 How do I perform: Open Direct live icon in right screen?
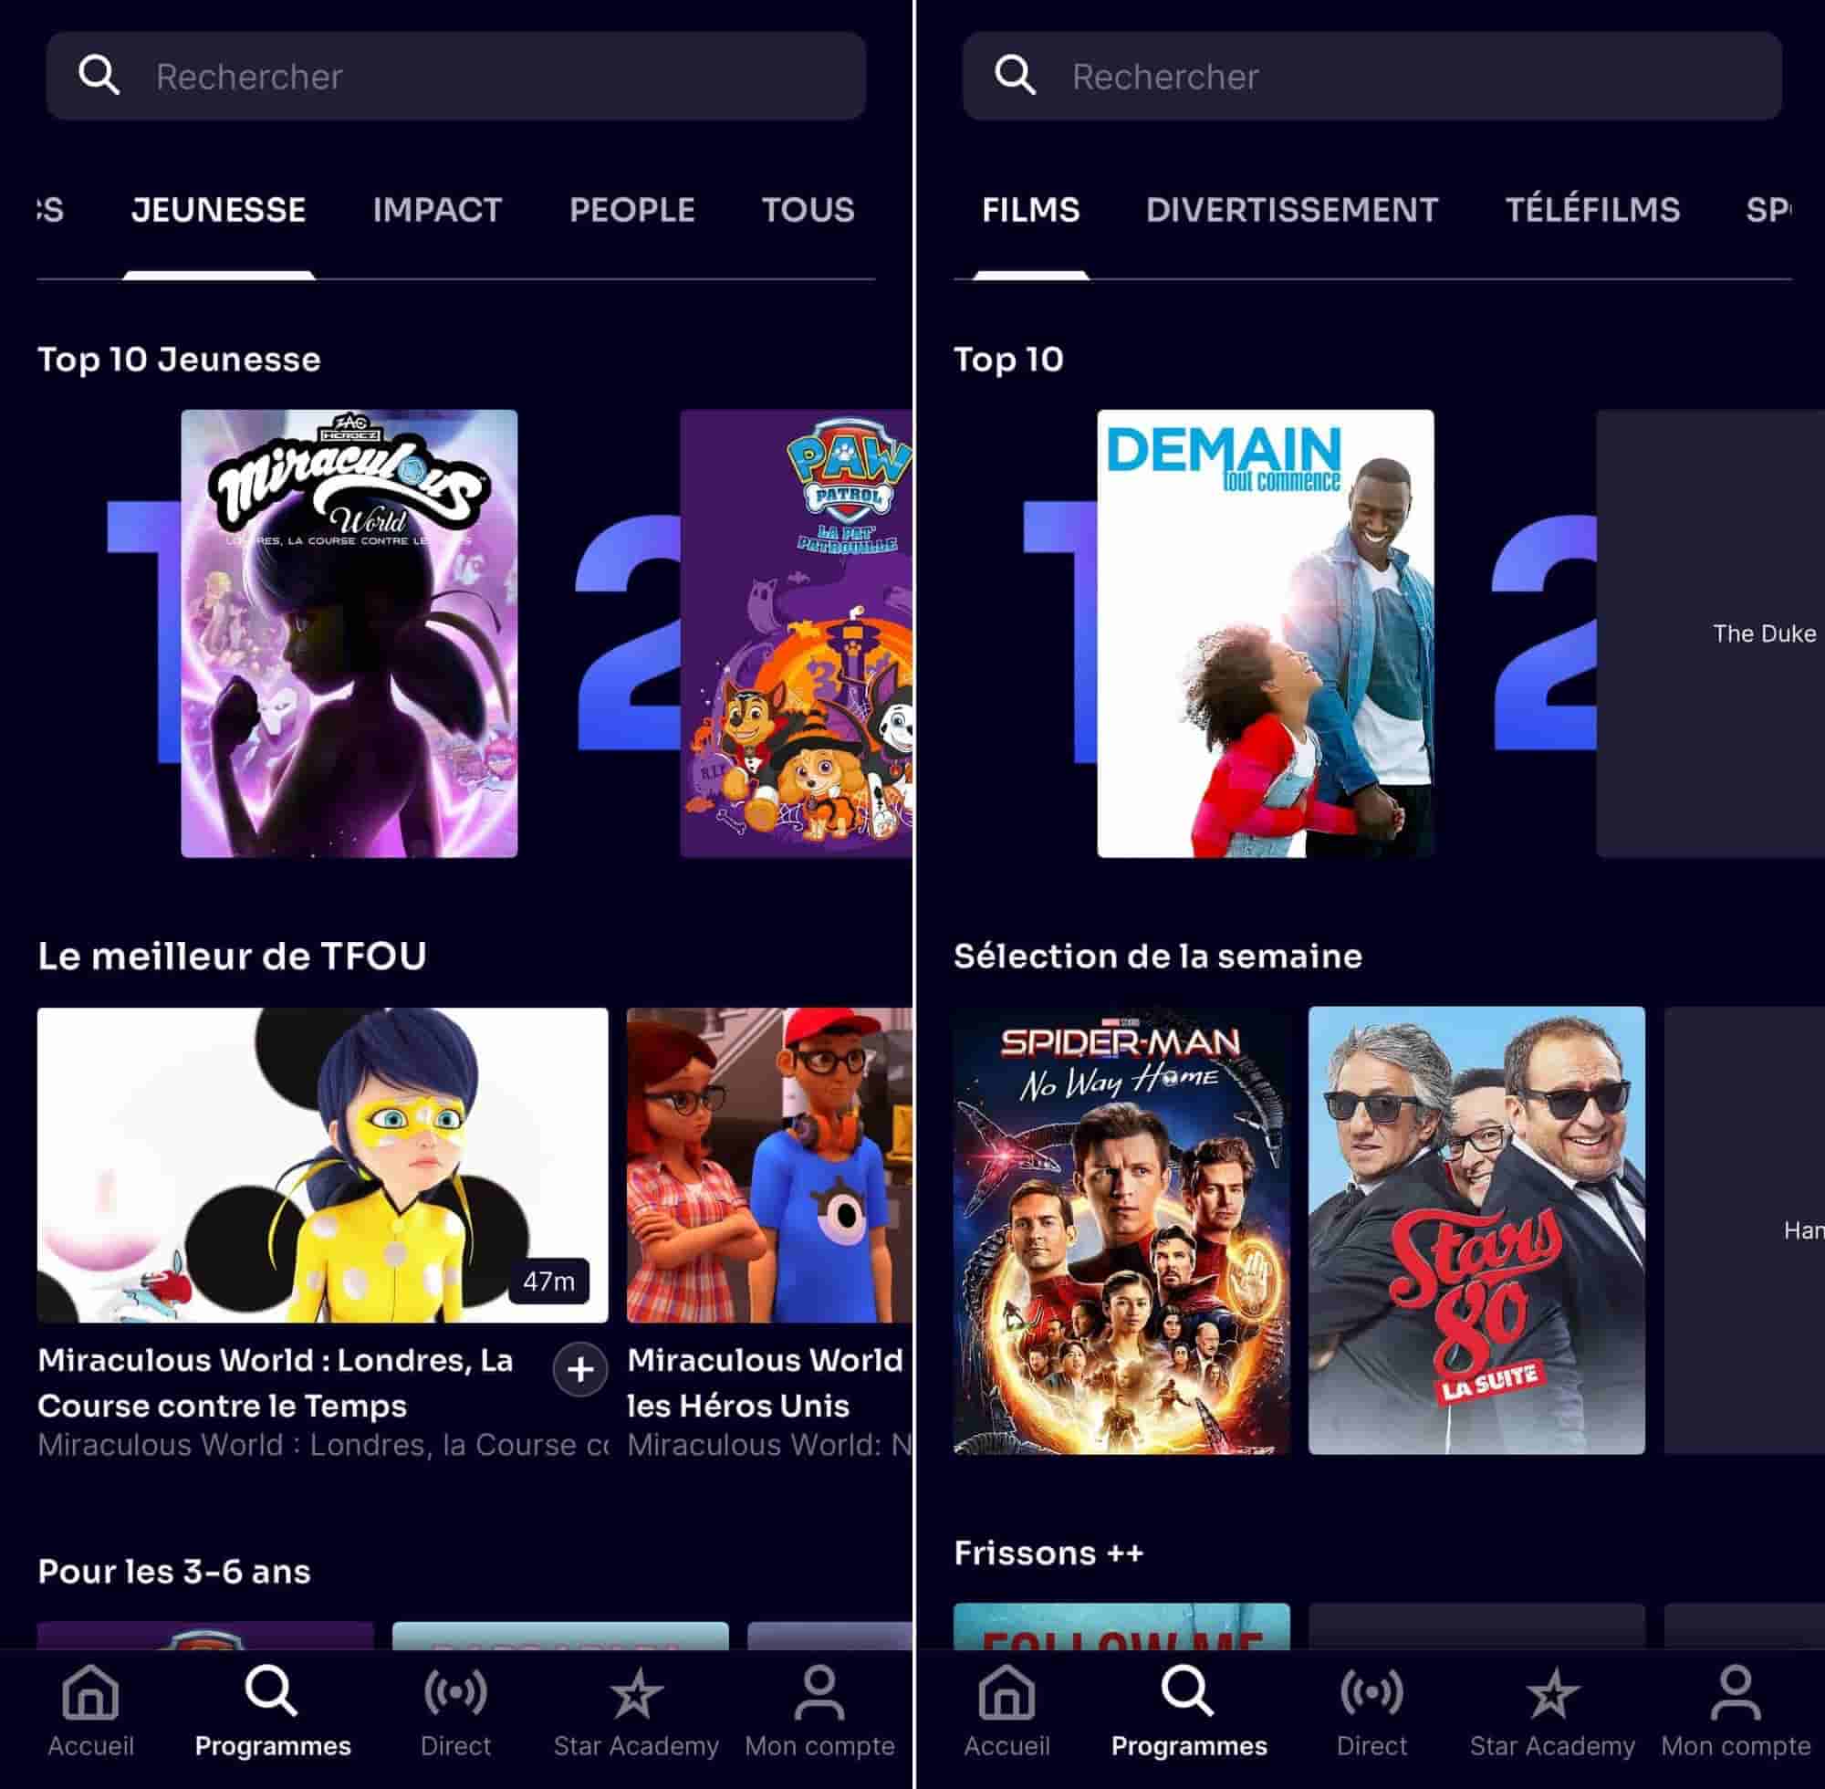[1372, 1692]
